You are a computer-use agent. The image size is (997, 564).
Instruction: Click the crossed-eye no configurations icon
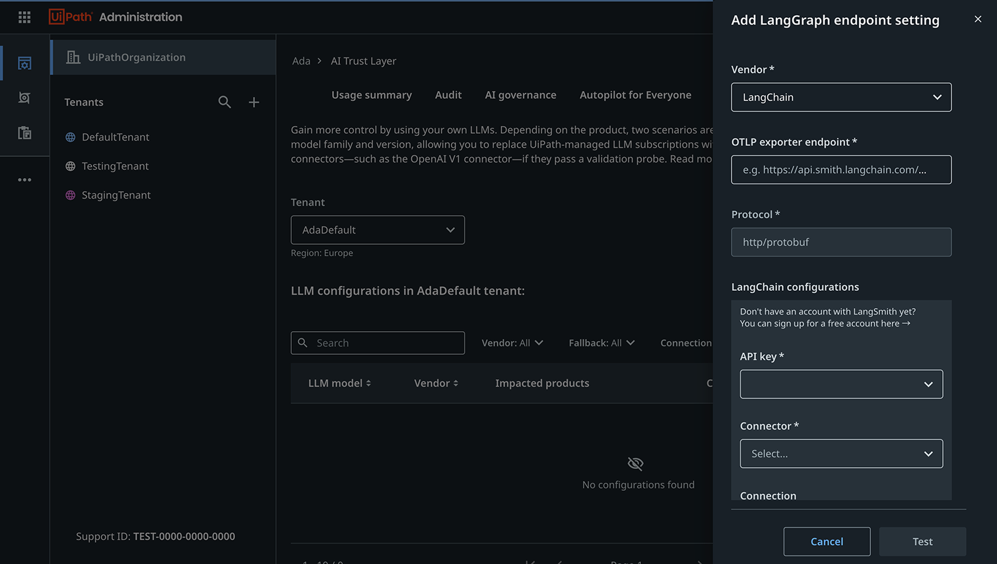point(635,464)
